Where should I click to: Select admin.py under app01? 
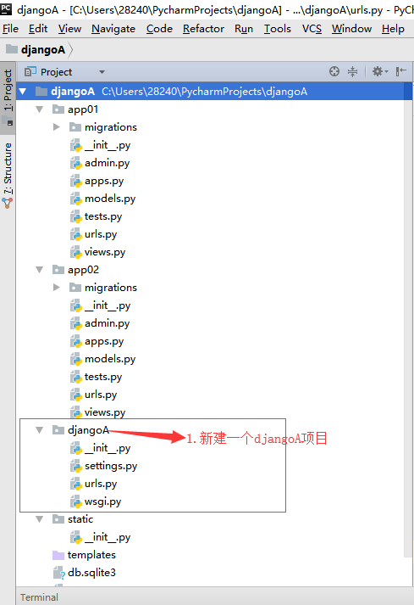tap(107, 163)
